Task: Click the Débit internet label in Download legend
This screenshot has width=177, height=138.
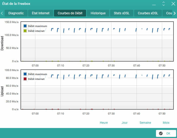Action: point(36,31)
